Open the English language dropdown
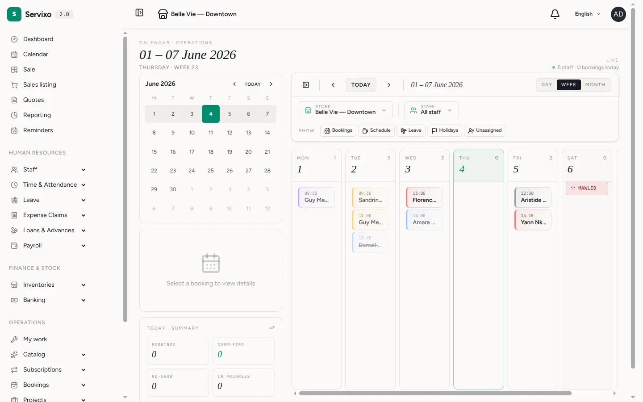Screen dimensions: 643x402 pyautogui.click(x=588, y=14)
